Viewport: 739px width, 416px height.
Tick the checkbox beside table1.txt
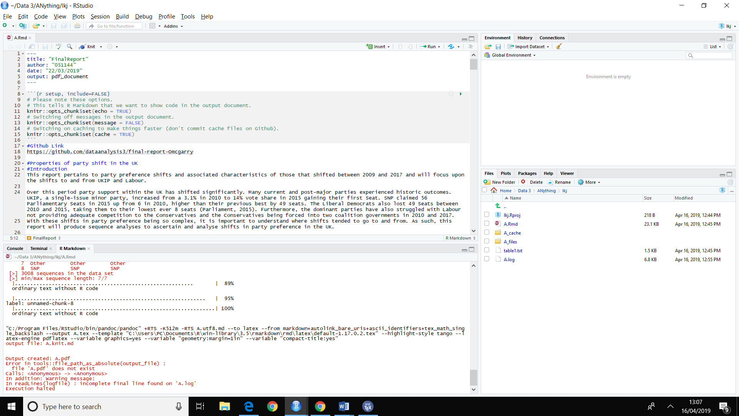[x=487, y=250]
